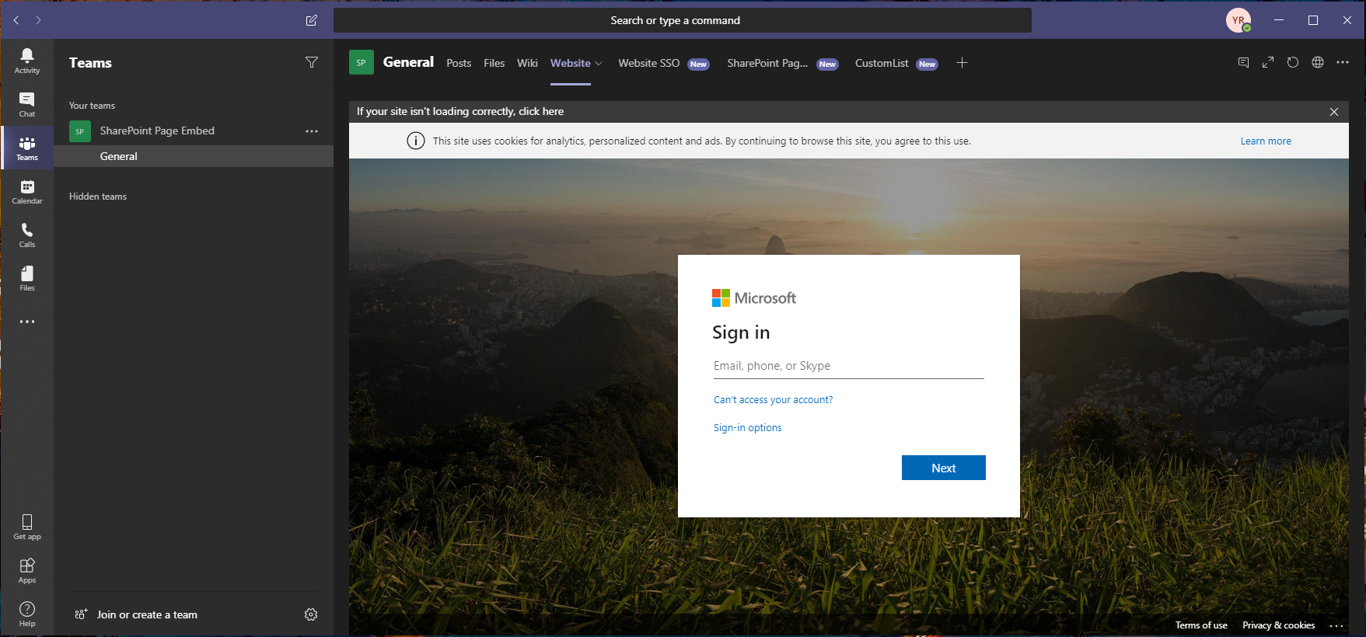Viewport: 1366px width, 637px height.
Task: Expand the Hidden teams section
Action: [98, 197]
